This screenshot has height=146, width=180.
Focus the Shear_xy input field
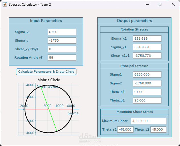pos(62,49)
